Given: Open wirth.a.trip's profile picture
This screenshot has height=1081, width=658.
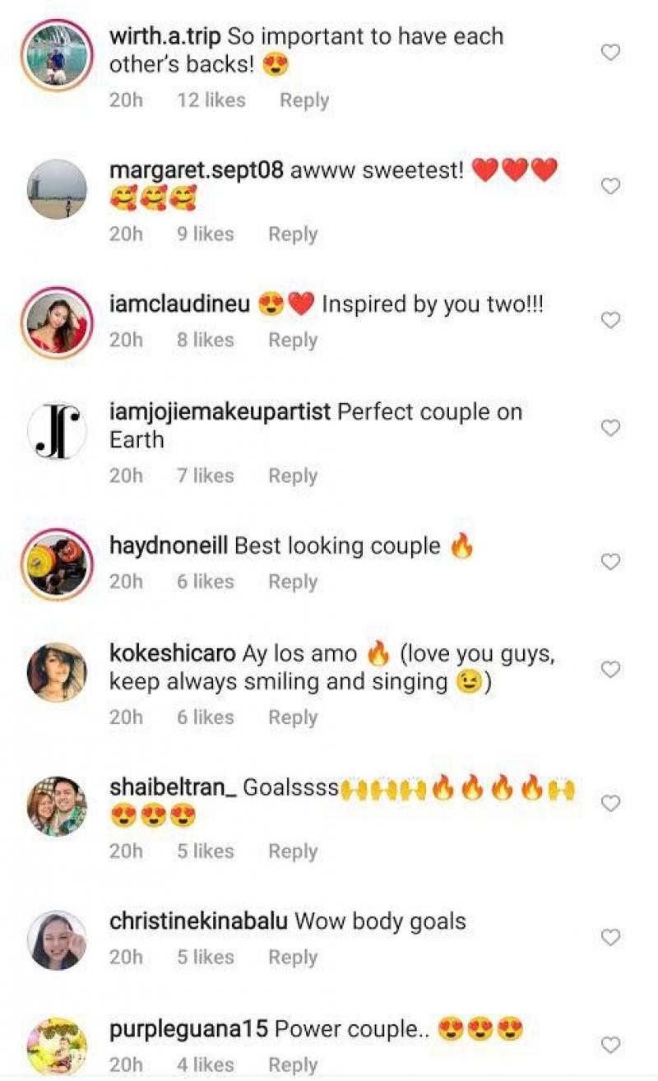Looking at the screenshot, I should (57, 54).
